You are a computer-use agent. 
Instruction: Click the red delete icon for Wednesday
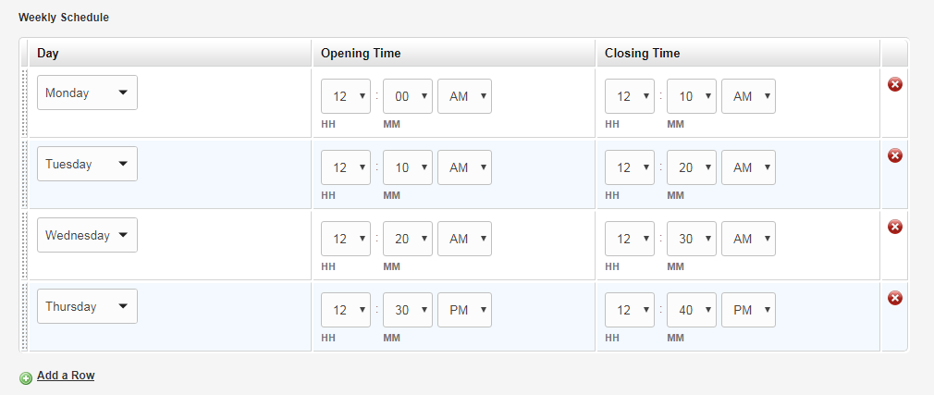[x=894, y=227]
